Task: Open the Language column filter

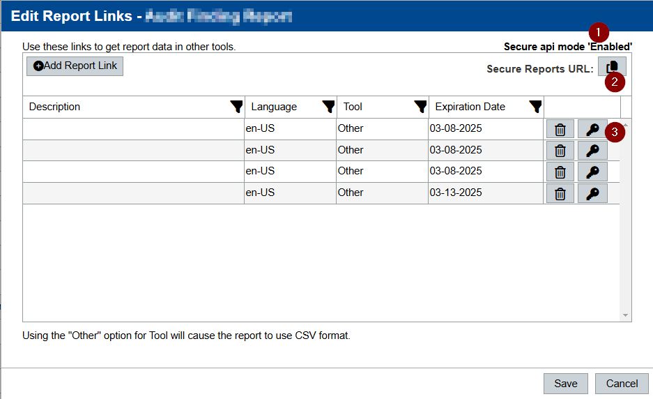Action: [328, 107]
